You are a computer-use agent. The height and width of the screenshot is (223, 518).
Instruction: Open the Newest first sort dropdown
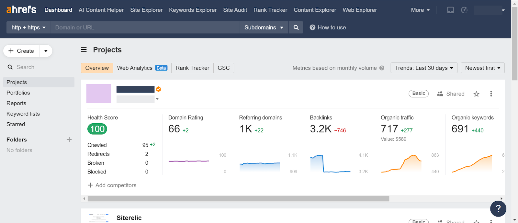[482, 68]
